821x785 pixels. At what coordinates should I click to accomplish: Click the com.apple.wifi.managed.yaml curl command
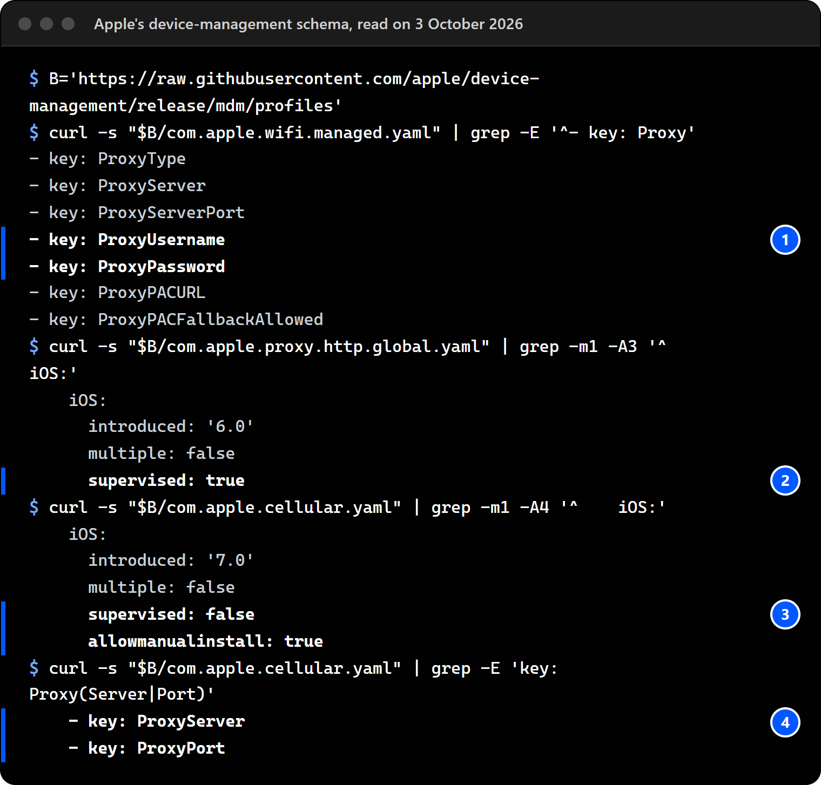362,132
